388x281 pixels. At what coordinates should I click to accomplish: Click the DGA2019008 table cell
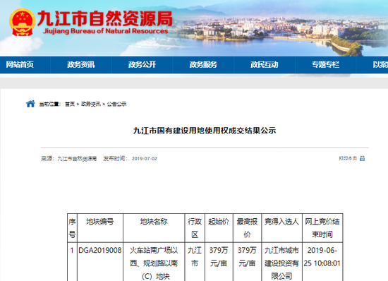(x=100, y=251)
